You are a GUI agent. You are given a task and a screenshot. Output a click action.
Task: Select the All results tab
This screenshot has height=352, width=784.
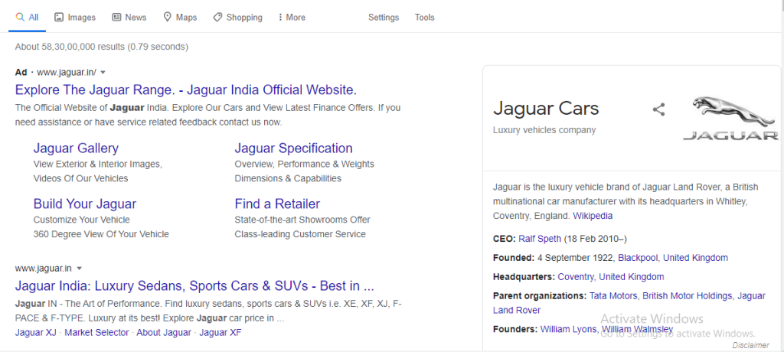(x=27, y=18)
